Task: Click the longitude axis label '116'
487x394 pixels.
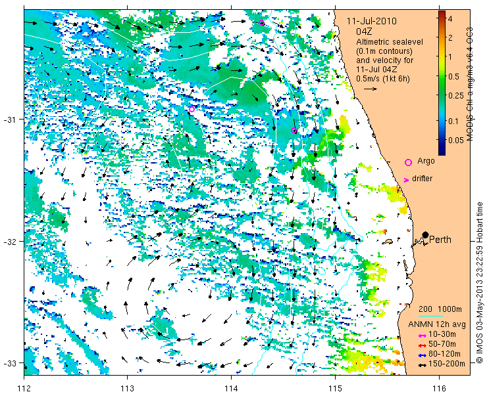Action: pos(439,388)
